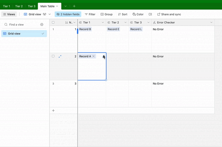Select the empty Tier 2 cell in row 2
The image size is (222, 147).
[x=117, y=67]
